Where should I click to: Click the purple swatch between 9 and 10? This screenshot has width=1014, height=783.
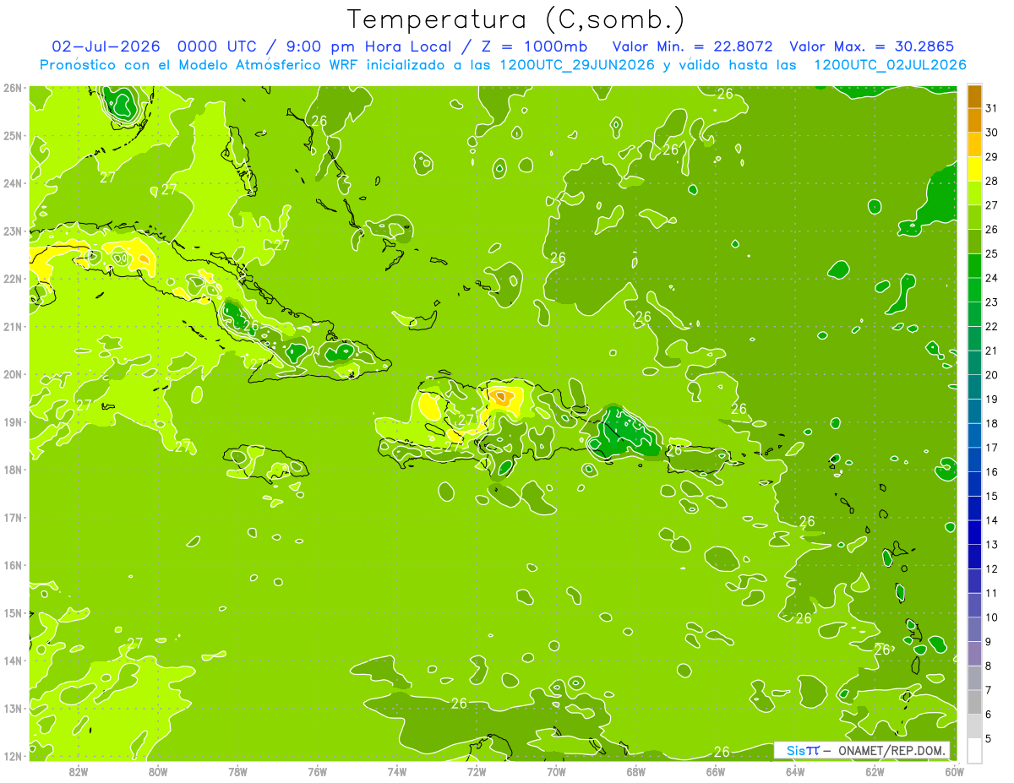974,629
